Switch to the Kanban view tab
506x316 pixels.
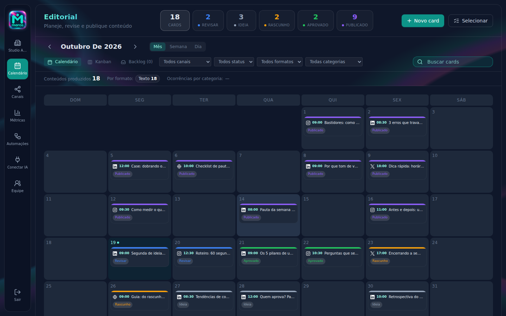[99, 62]
